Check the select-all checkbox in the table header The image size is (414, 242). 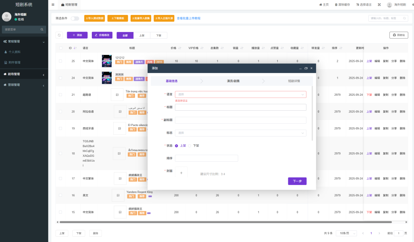60,48
